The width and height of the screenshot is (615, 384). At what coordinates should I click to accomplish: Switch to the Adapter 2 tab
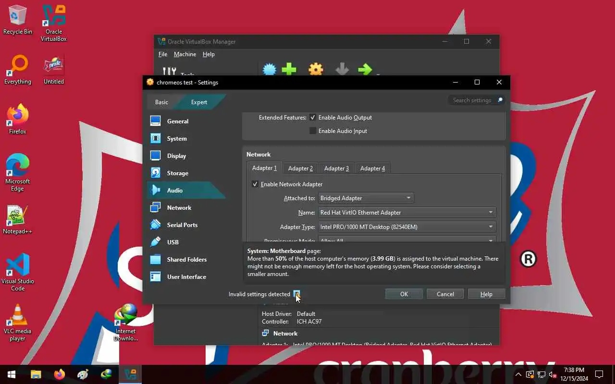(x=300, y=168)
